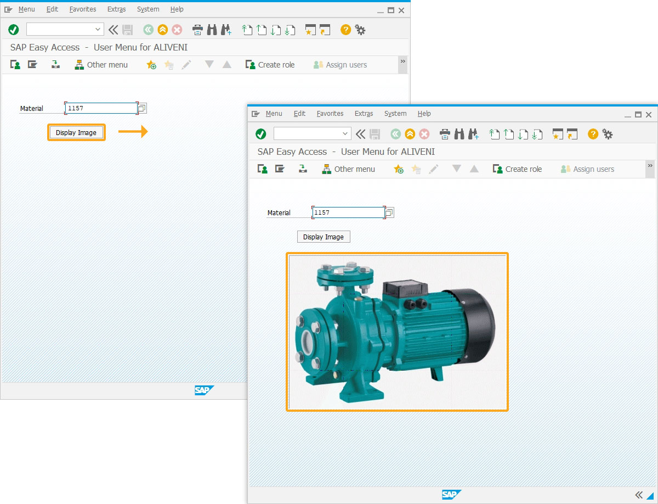Click Move Favorites down triangle in front window
The width and height of the screenshot is (658, 504).
coord(456,169)
